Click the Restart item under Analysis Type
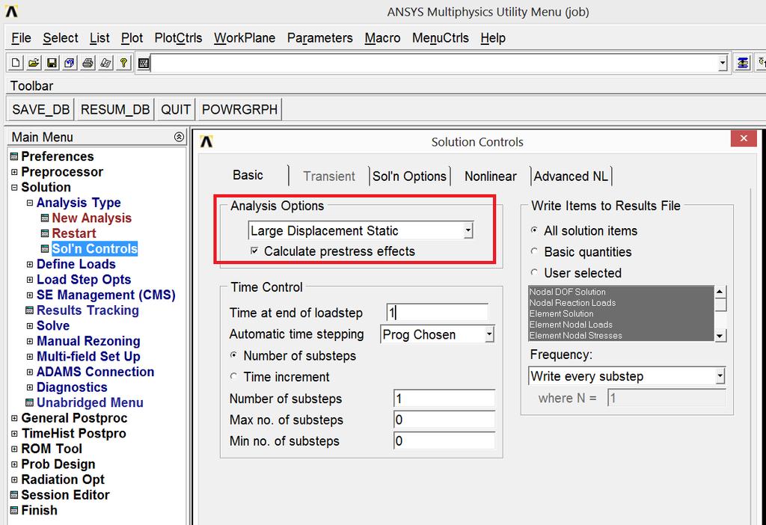 (x=74, y=233)
